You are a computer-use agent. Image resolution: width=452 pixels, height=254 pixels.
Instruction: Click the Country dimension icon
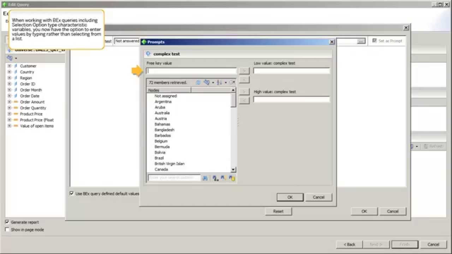click(16, 72)
